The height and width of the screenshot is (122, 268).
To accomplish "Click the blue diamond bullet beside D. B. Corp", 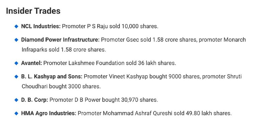I will [x=16, y=100].
